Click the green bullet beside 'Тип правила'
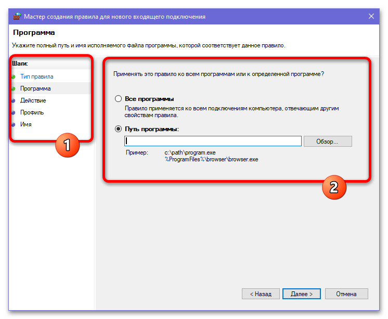Screen dimensions: 388x319 [x=14, y=77]
